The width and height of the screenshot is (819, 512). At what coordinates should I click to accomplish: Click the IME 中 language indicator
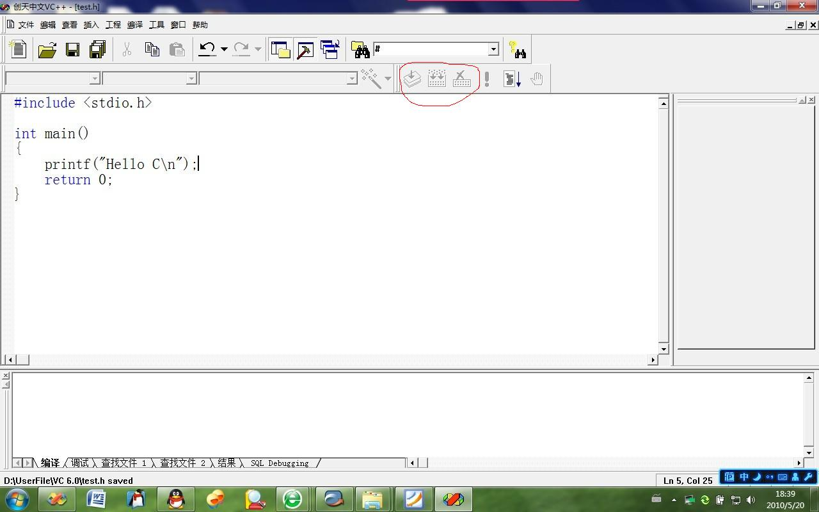[x=744, y=477]
